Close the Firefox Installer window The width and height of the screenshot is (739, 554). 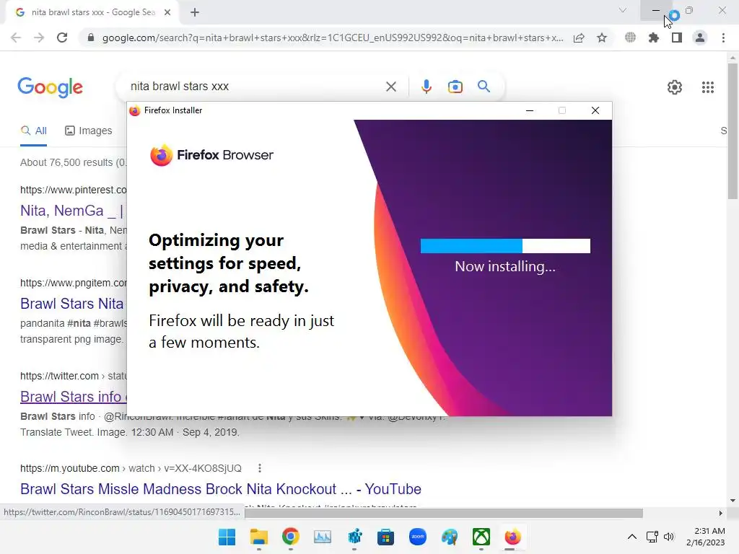pos(595,110)
